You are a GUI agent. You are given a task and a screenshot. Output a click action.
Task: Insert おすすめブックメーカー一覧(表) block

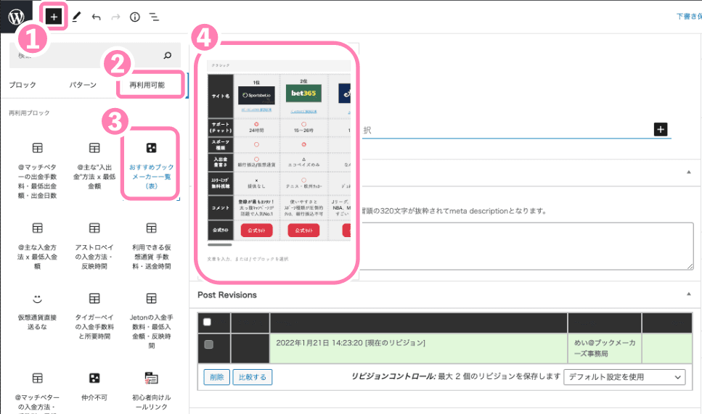click(x=151, y=166)
